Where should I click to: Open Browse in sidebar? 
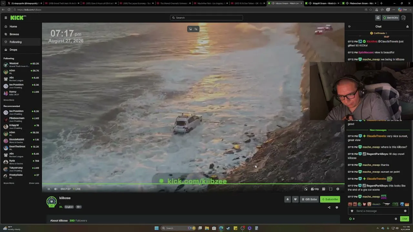(21, 34)
